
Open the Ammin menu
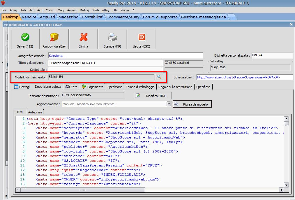point(72,10)
